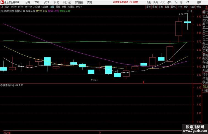The width and height of the screenshot is (208, 134).
Task: Switch to the 1分钟 period tab
Action: click(14, 7)
